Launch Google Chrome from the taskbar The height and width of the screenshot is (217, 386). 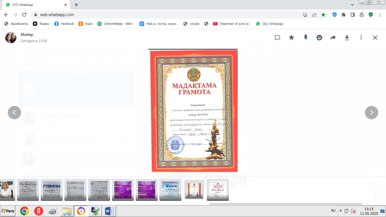[x=25, y=211]
